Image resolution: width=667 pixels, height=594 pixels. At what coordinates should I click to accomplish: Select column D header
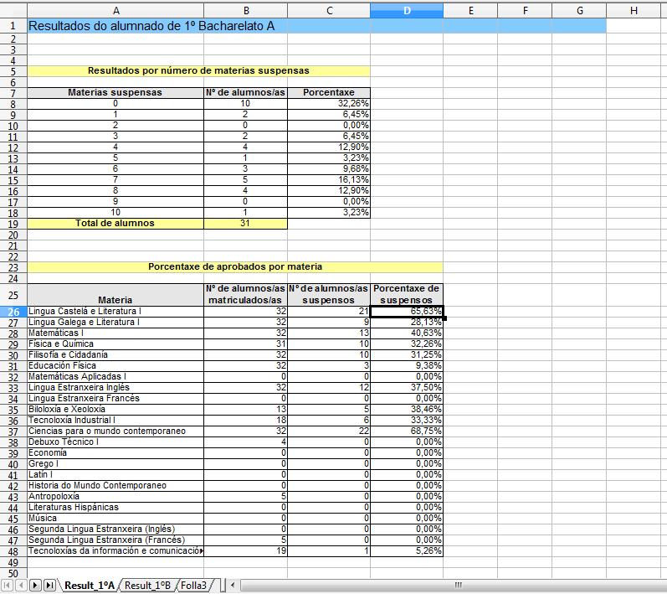[407, 10]
